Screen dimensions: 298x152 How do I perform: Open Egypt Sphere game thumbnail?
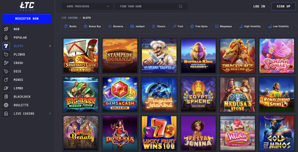pos(198,95)
